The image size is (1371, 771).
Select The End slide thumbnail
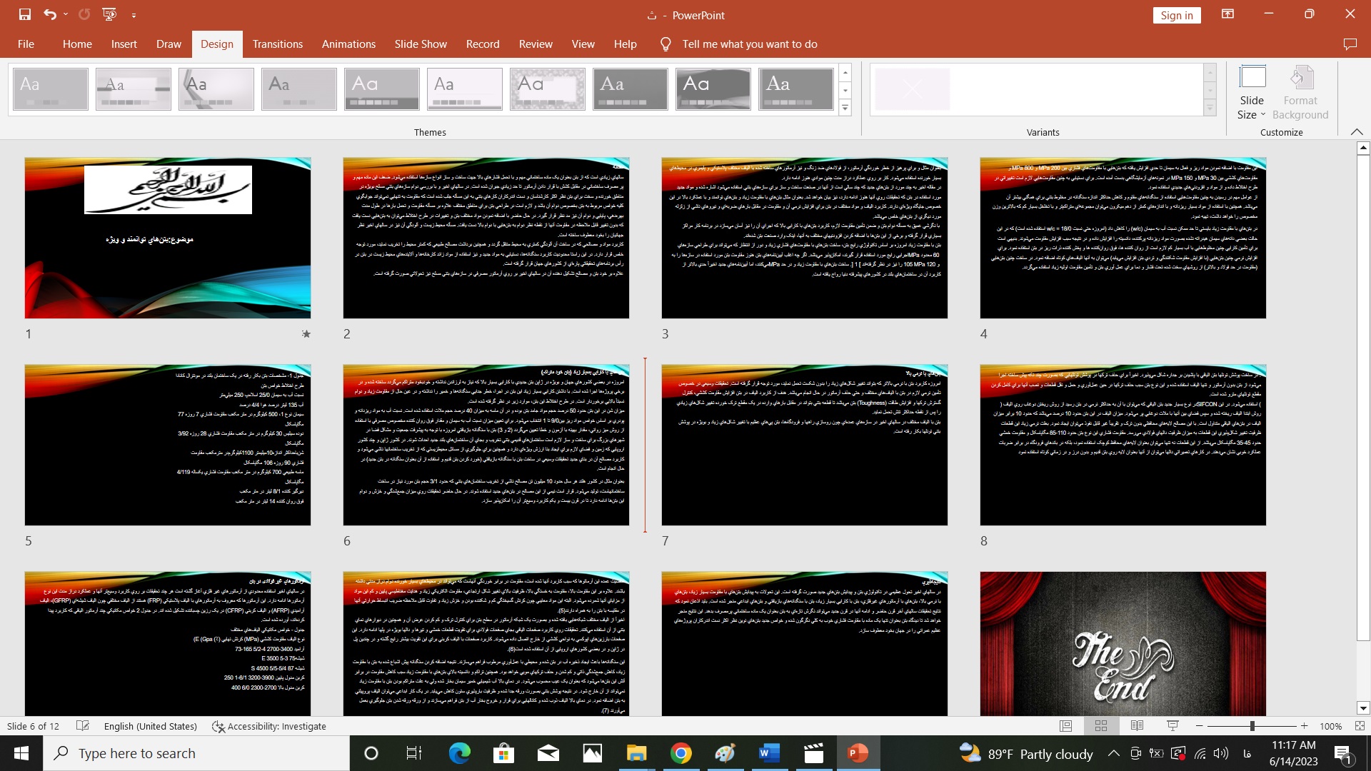pyautogui.click(x=1123, y=643)
